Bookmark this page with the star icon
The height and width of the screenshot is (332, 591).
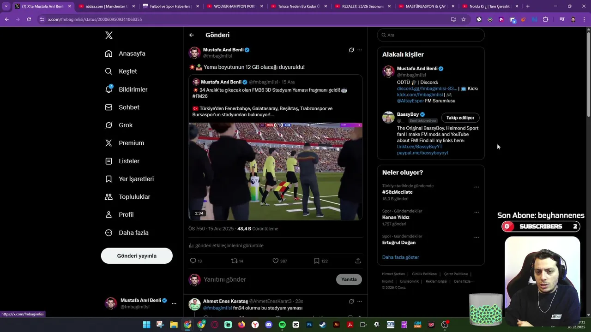point(464,19)
